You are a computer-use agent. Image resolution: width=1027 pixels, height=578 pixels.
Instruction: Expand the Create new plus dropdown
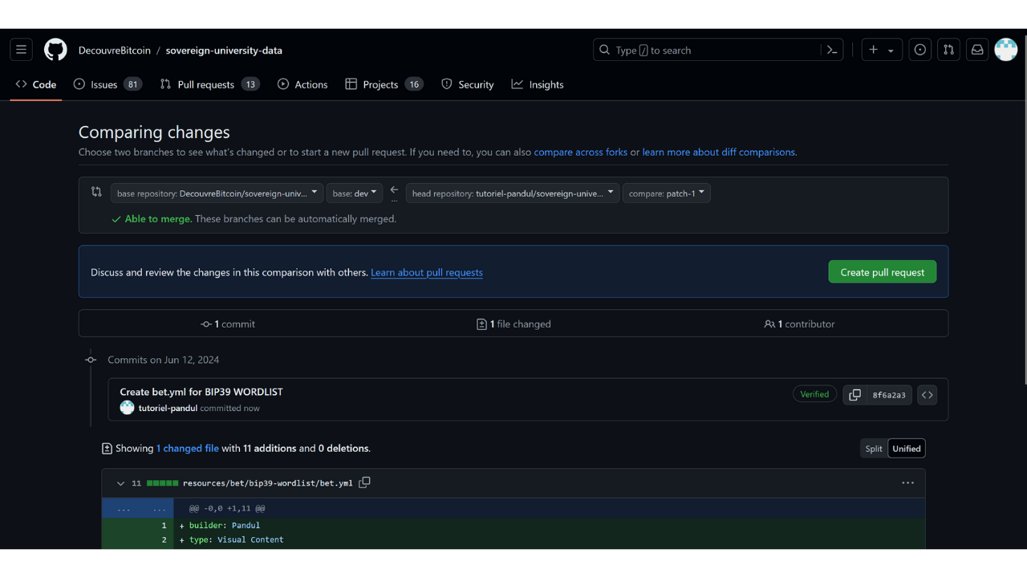coord(882,50)
